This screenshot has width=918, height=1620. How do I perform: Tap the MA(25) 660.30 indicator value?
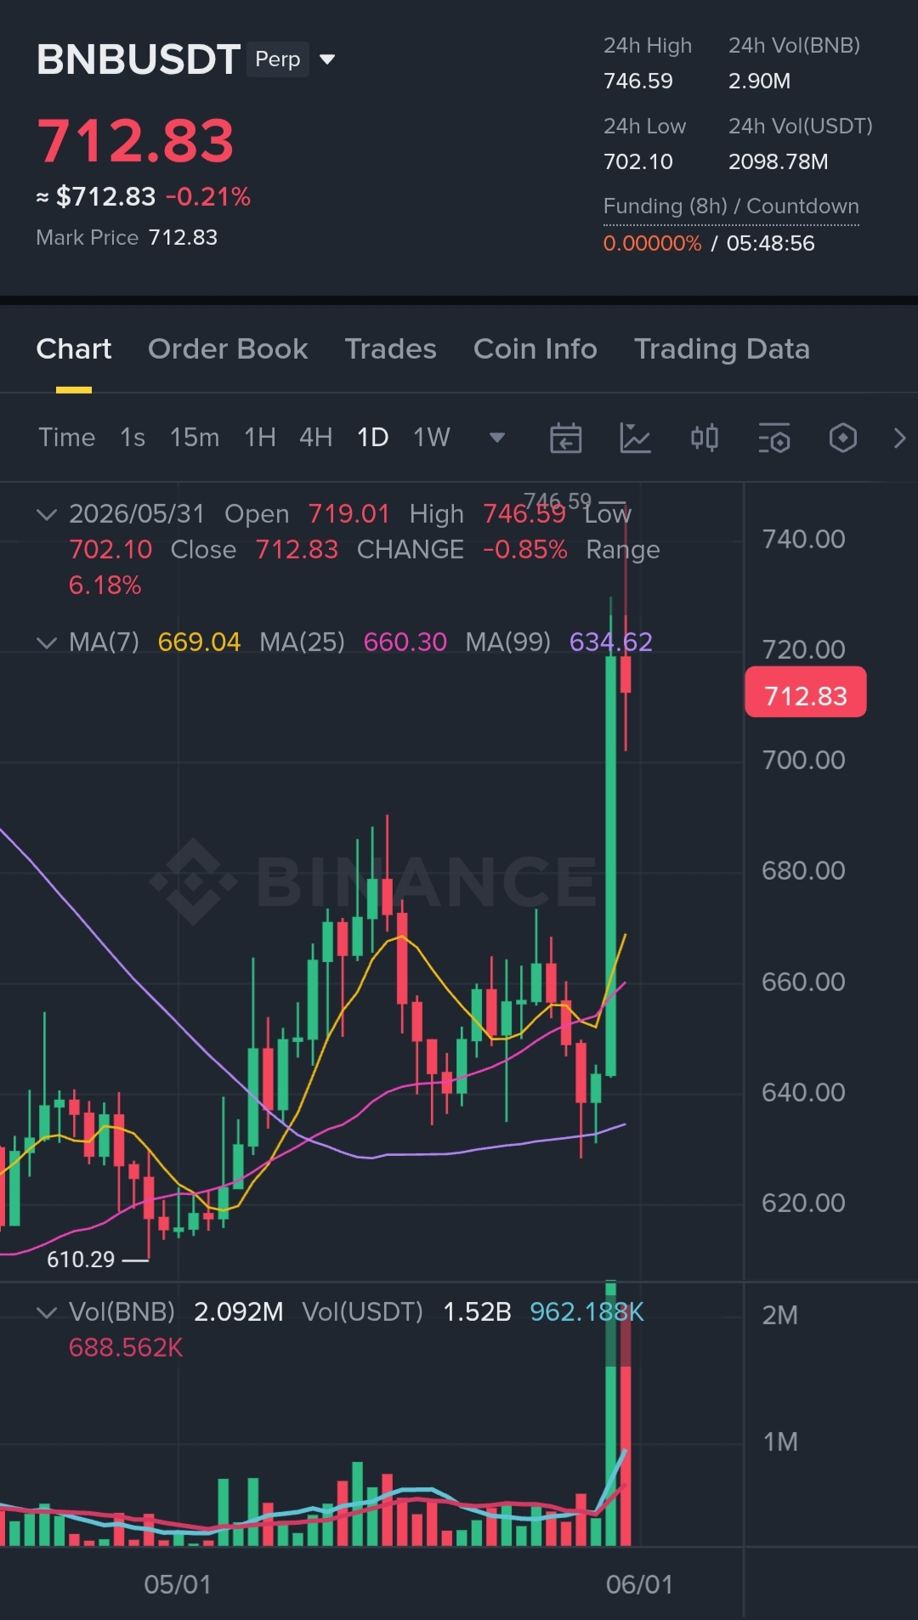point(405,642)
